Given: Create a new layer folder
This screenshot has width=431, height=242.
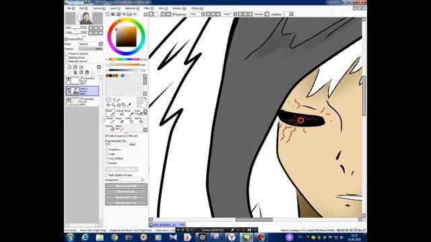Looking at the screenshot, I should (x=81, y=67).
